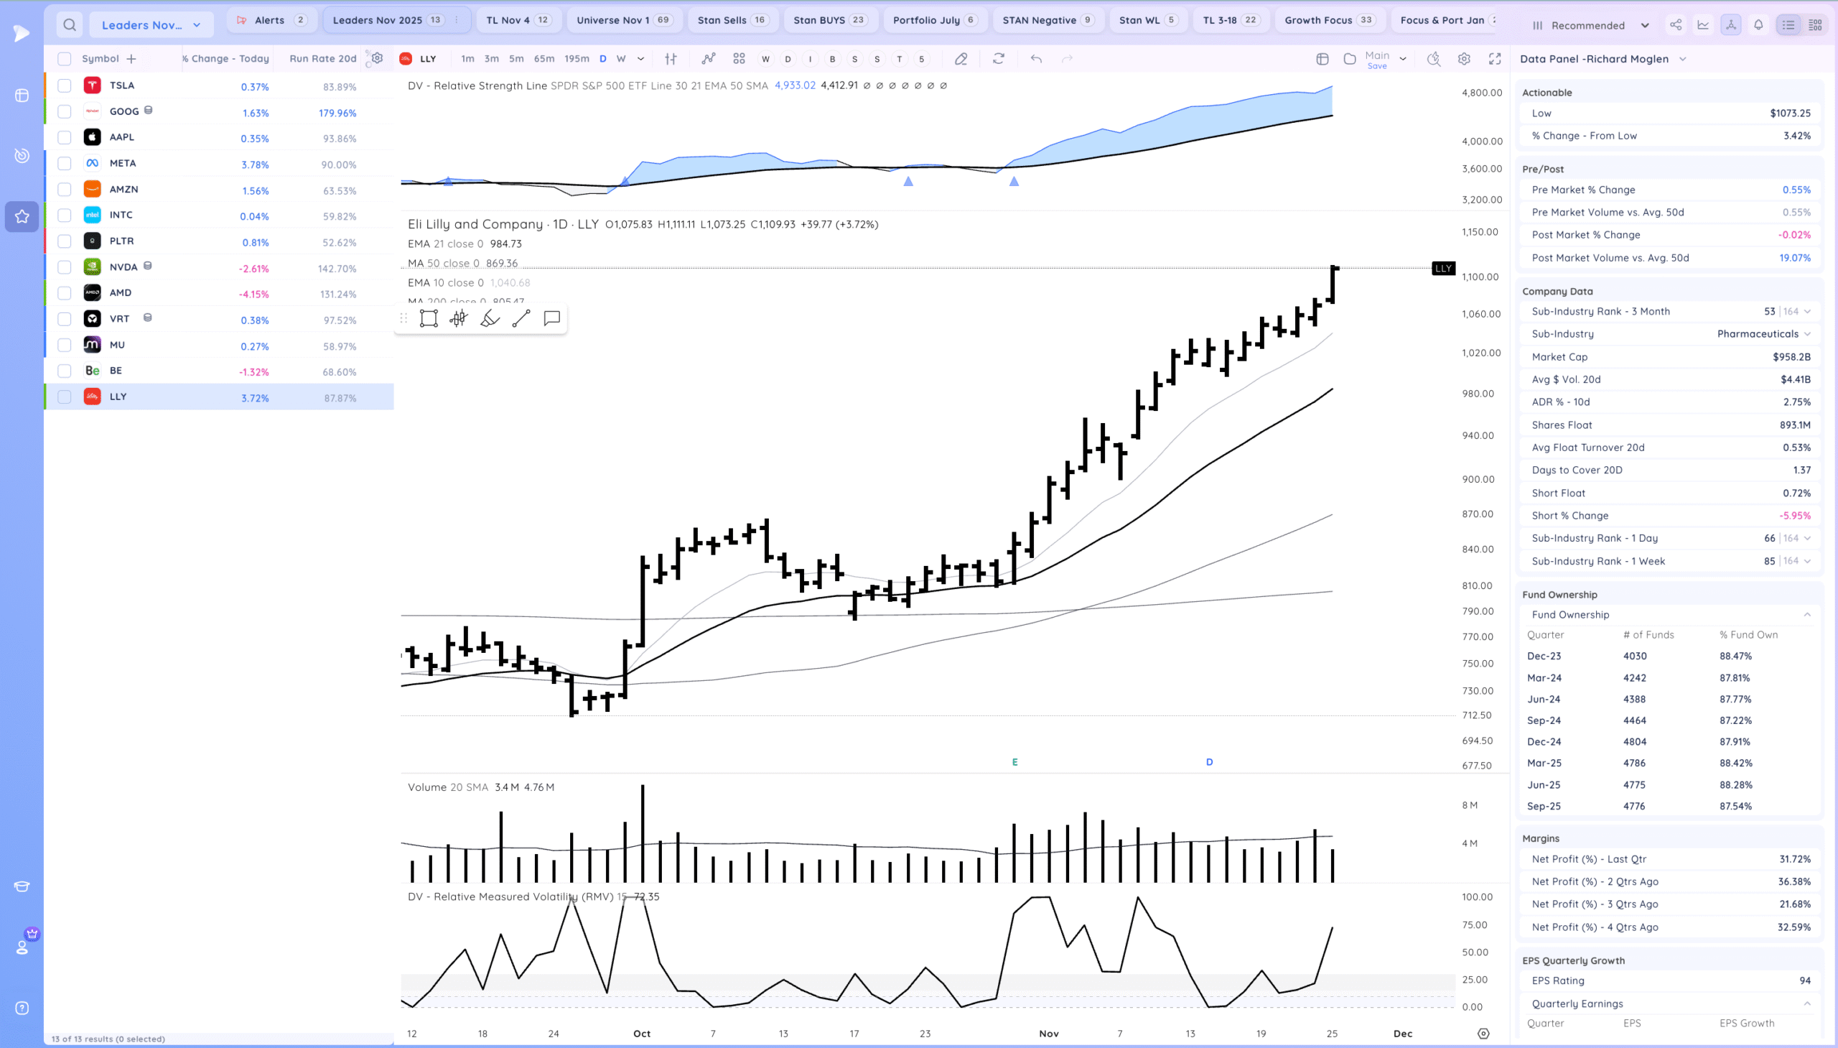Click the Alerts button
The width and height of the screenshot is (1838, 1048).
tap(272, 20)
